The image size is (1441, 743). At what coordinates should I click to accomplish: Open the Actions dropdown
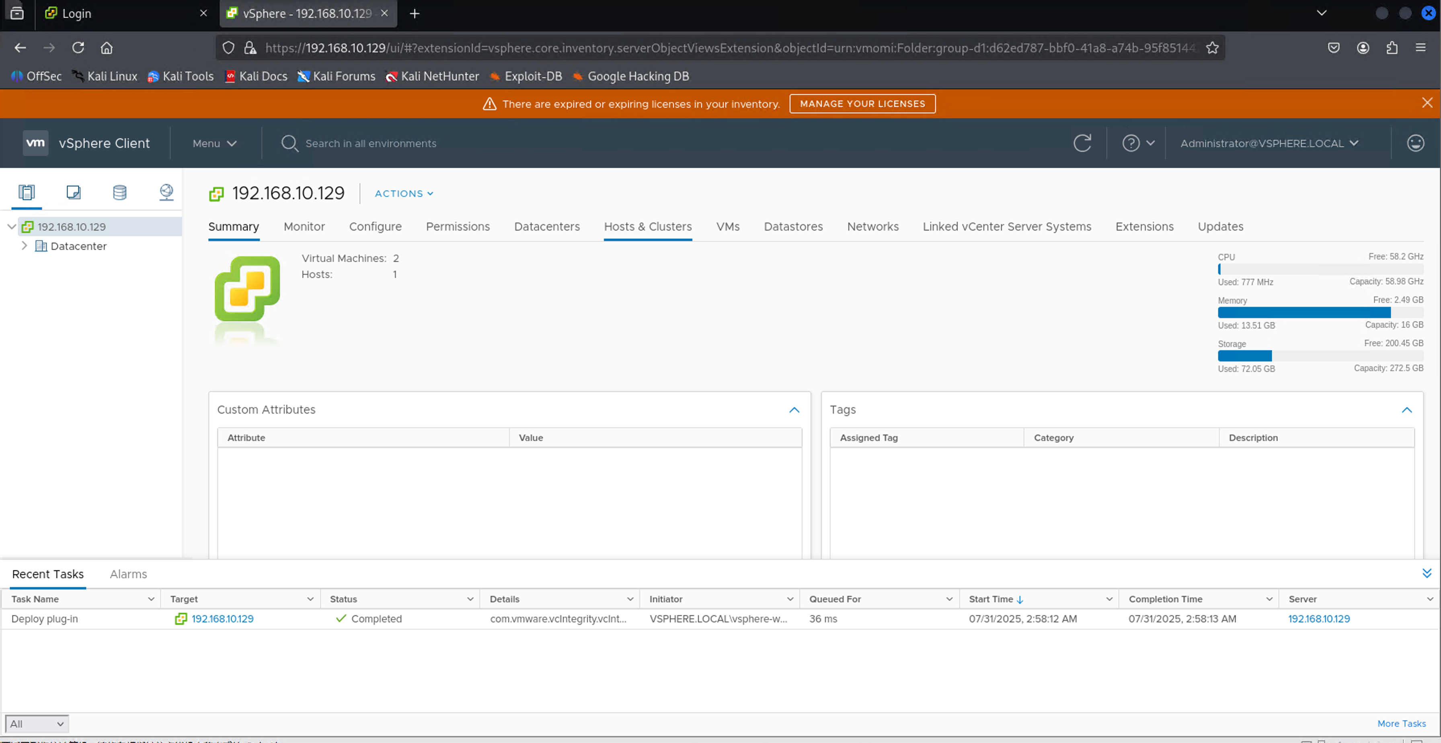pos(404,193)
